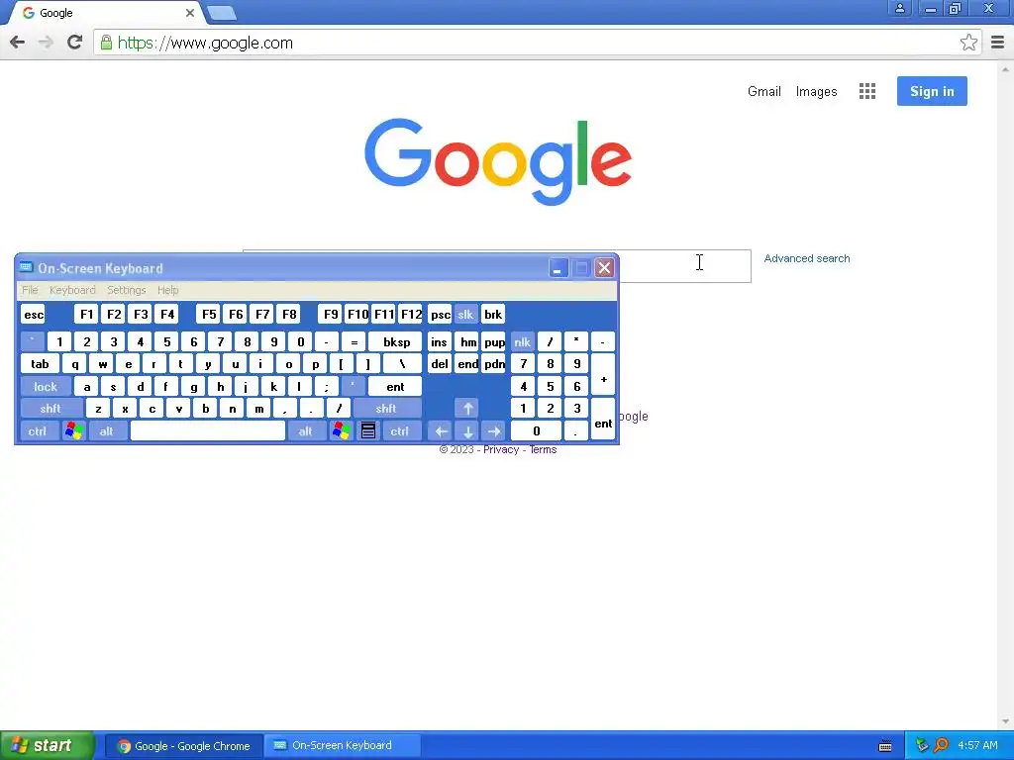The width and height of the screenshot is (1014, 760).
Task: Click the numpad ent key
Action: click(603, 420)
